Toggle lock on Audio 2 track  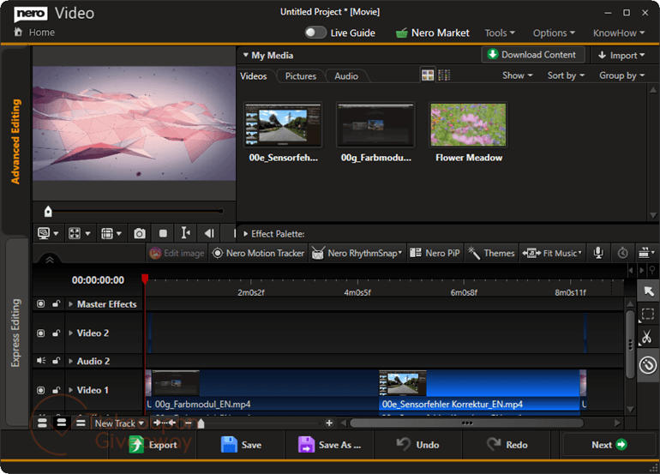56,361
